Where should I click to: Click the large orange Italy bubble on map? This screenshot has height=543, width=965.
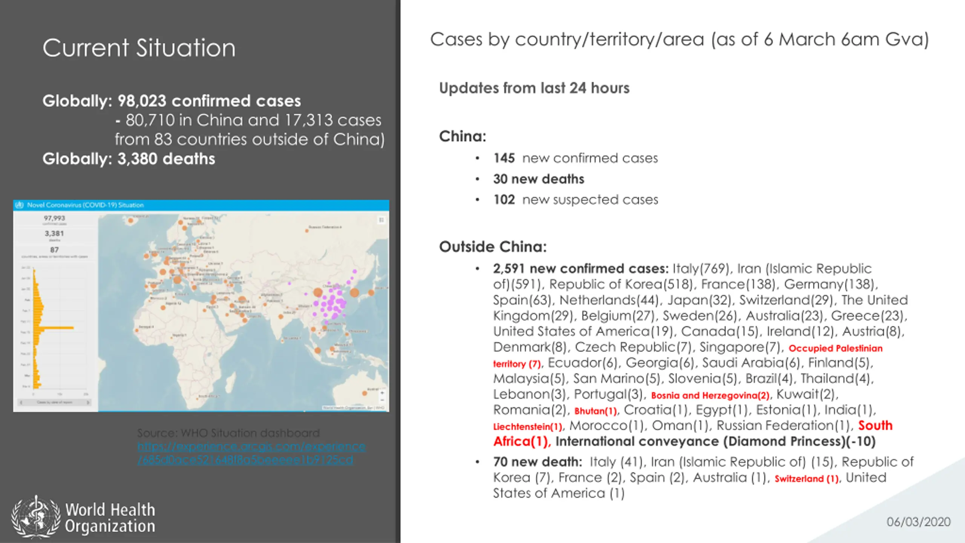coord(177,280)
